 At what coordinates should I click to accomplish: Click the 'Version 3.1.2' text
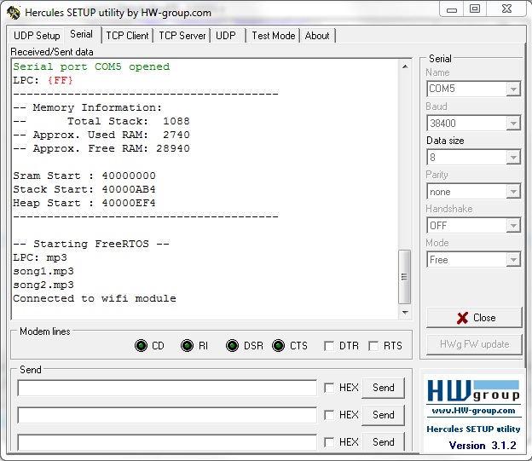click(483, 446)
